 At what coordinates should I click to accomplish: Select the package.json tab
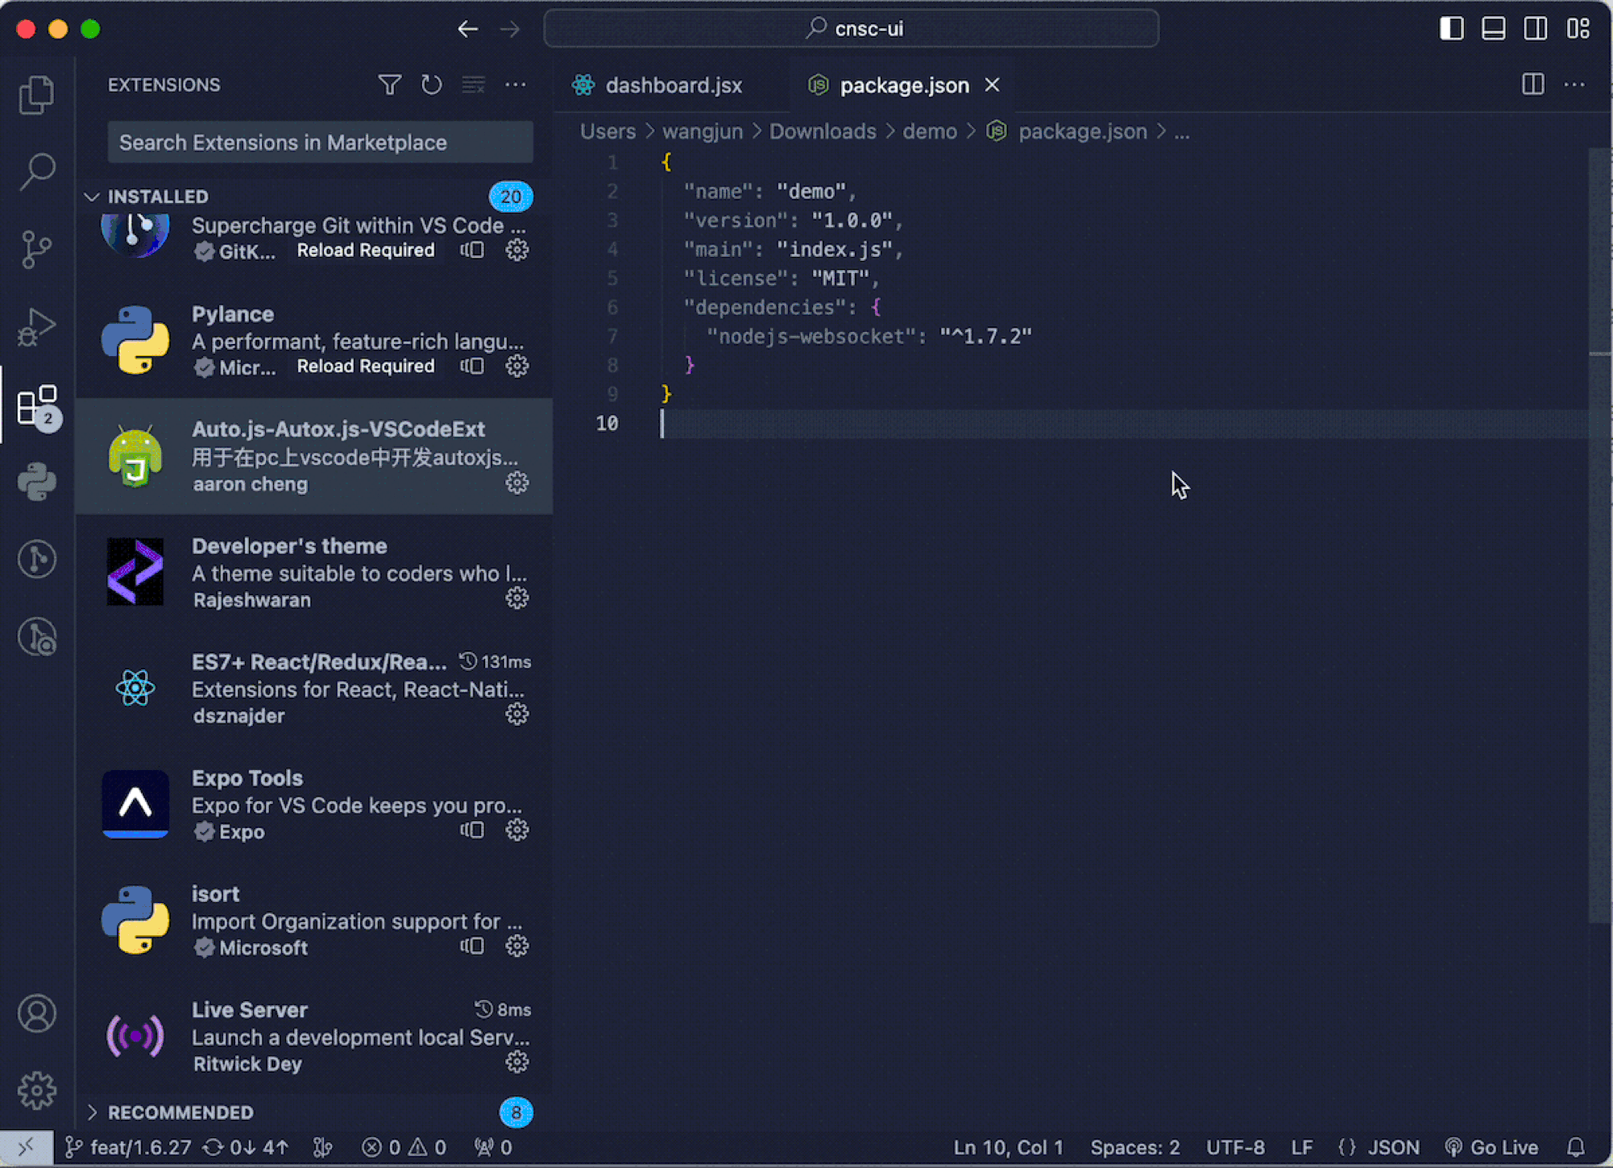(x=903, y=85)
